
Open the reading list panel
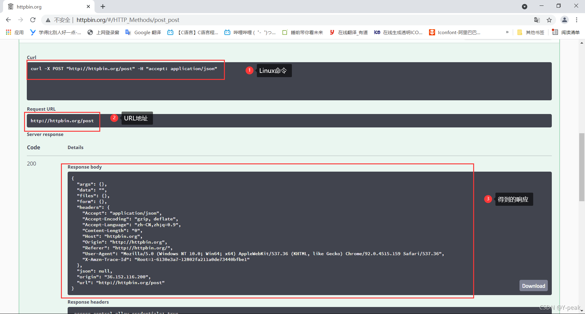(566, 32)
